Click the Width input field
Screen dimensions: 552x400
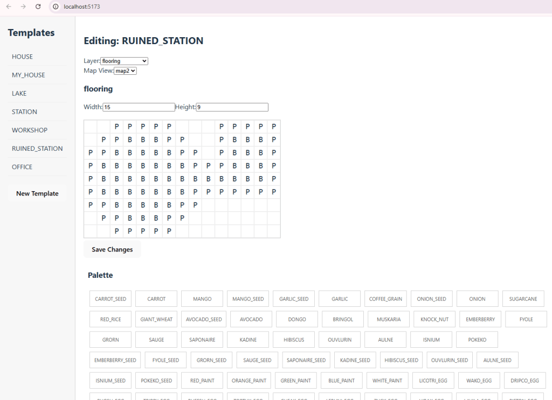(x=139, y=107)
